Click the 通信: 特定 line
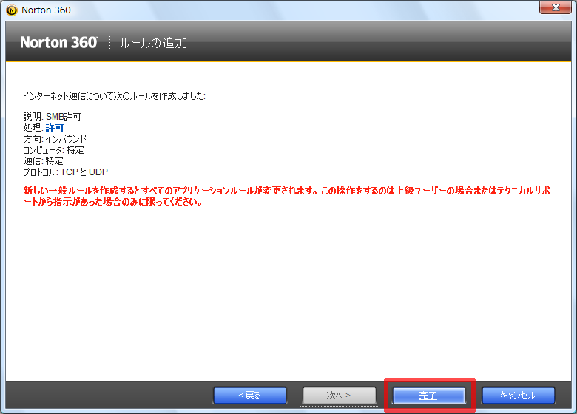The width and height of the screenshot is (577, 414). point(43,161)
